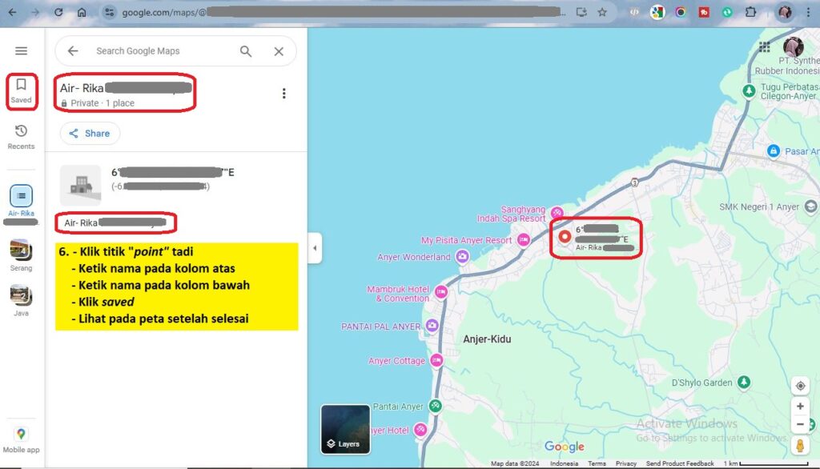Open the Google account avatar on map

pyautogui.click(x=794, y=47)
